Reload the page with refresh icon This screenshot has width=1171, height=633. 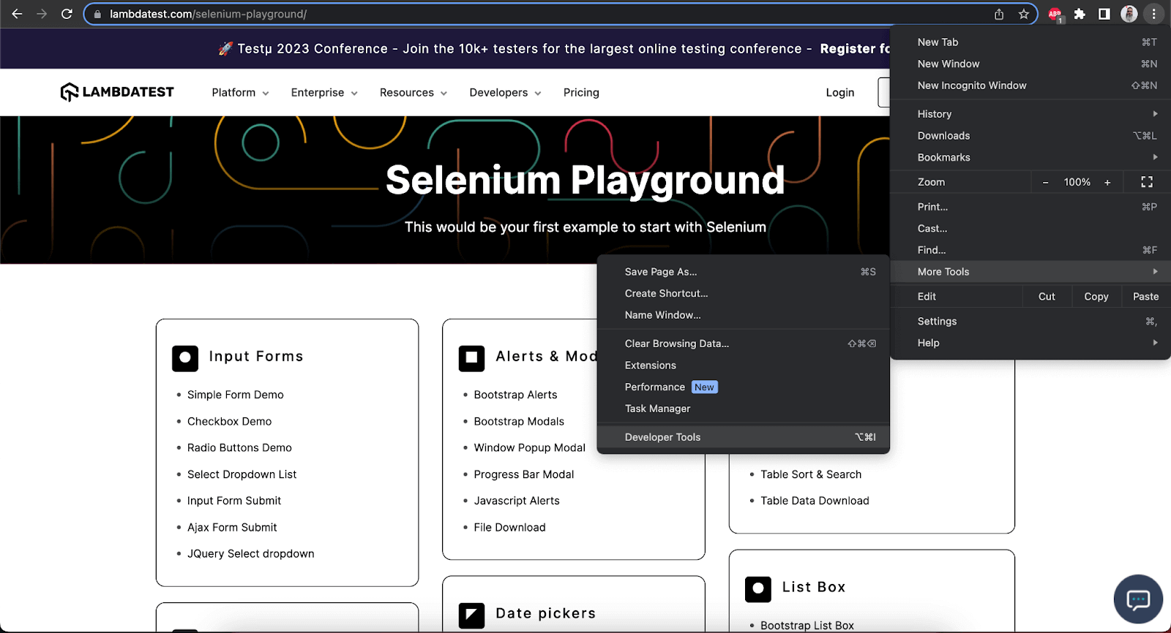click(x=67, y=14)
